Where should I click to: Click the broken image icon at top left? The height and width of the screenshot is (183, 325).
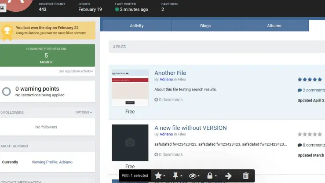[2, 8]
